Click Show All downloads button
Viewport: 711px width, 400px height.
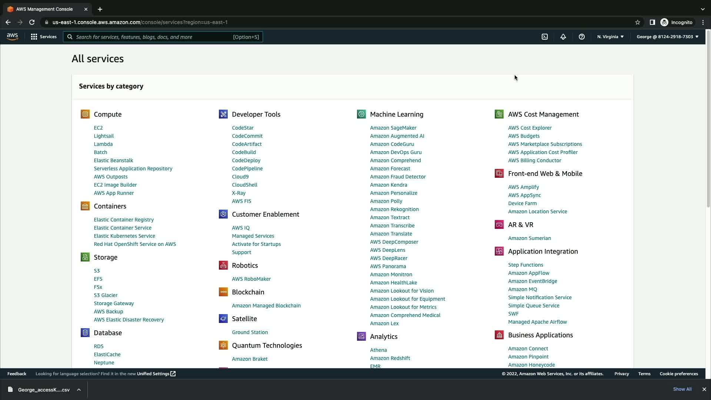[682, 389]
